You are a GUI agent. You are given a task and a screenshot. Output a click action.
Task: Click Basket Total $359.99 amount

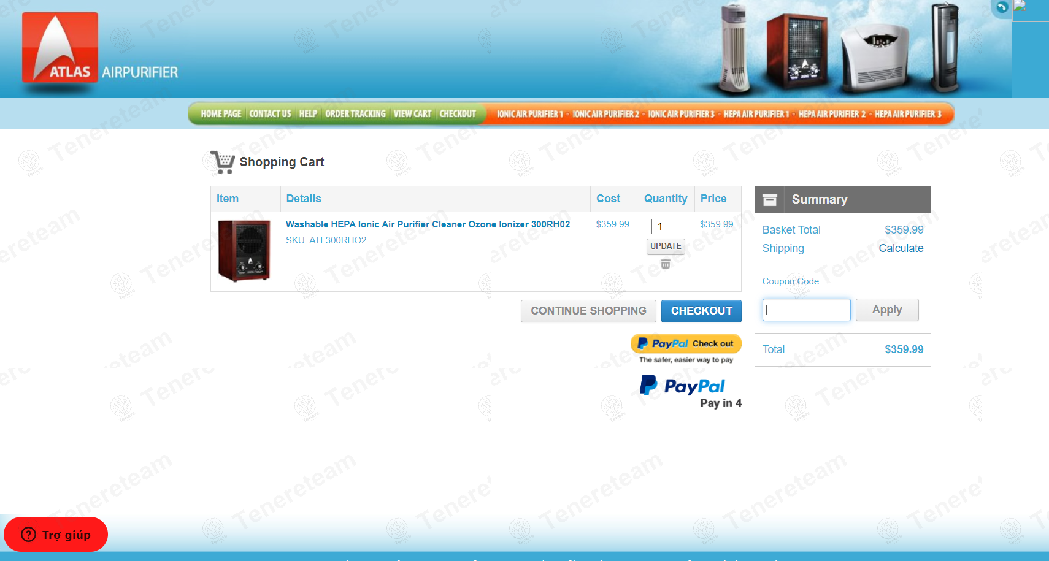[904, 230]
